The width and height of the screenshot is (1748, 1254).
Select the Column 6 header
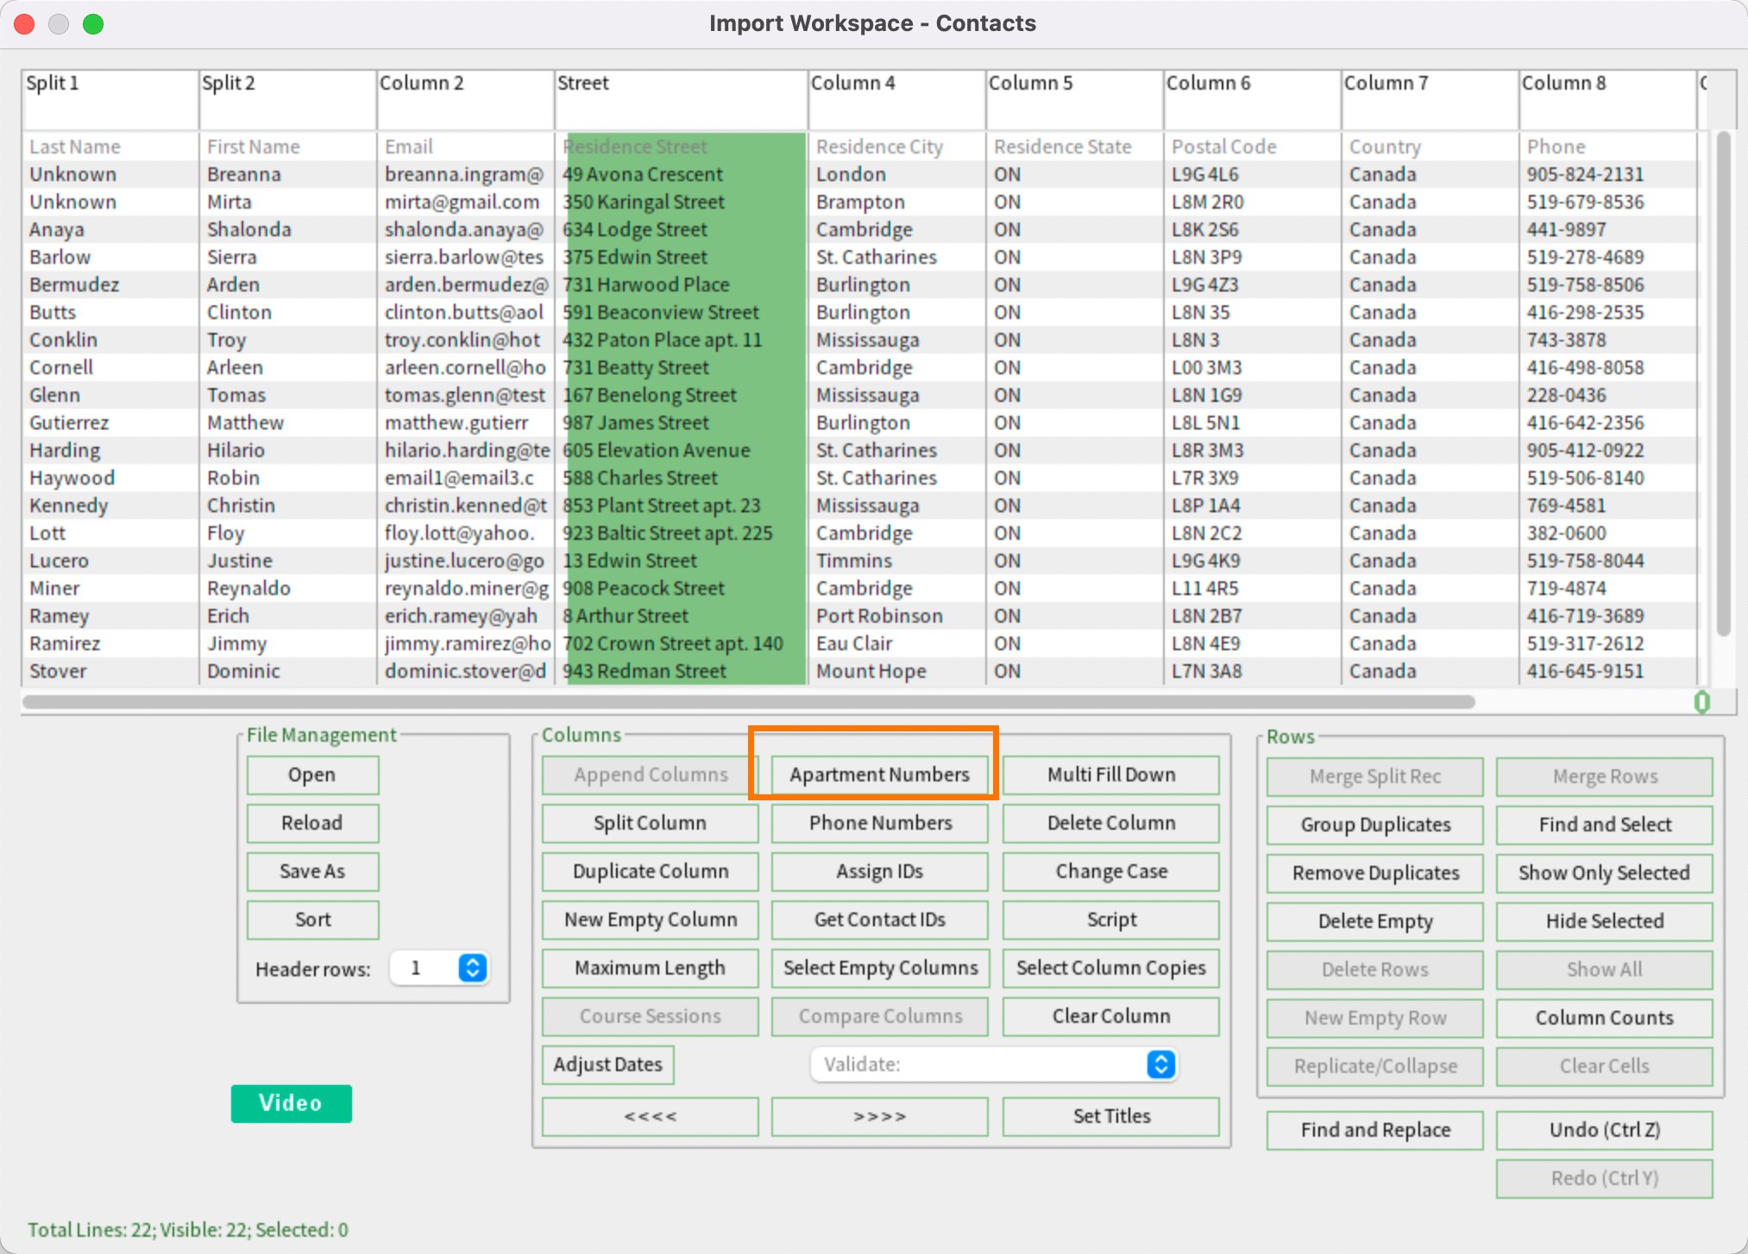1251,99
